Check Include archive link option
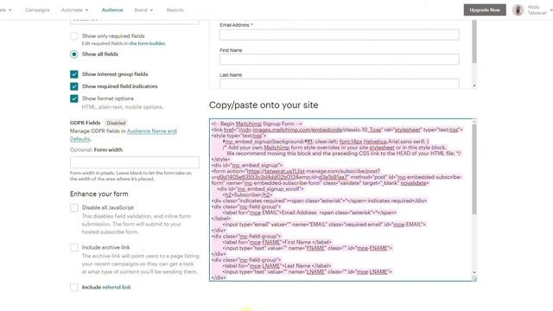This screenshot has width=553, height=311. tap(74, 248)
